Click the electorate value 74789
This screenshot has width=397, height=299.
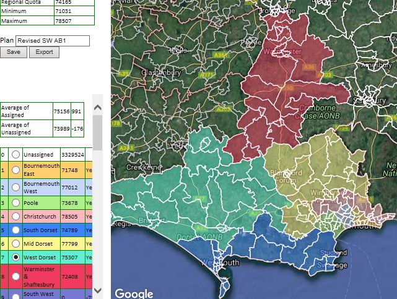pos(69,230)
